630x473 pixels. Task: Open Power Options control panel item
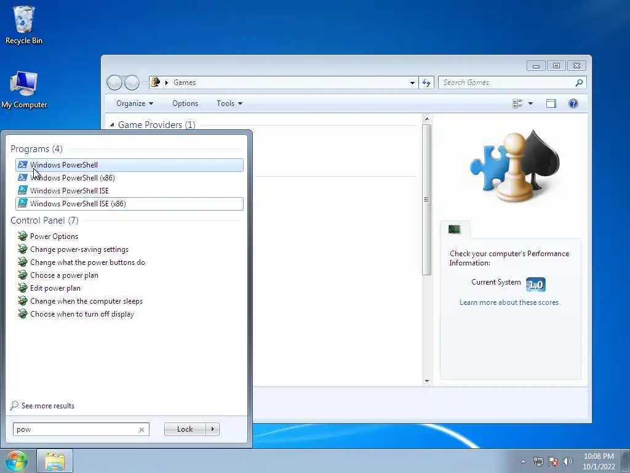tap(54, 236)
